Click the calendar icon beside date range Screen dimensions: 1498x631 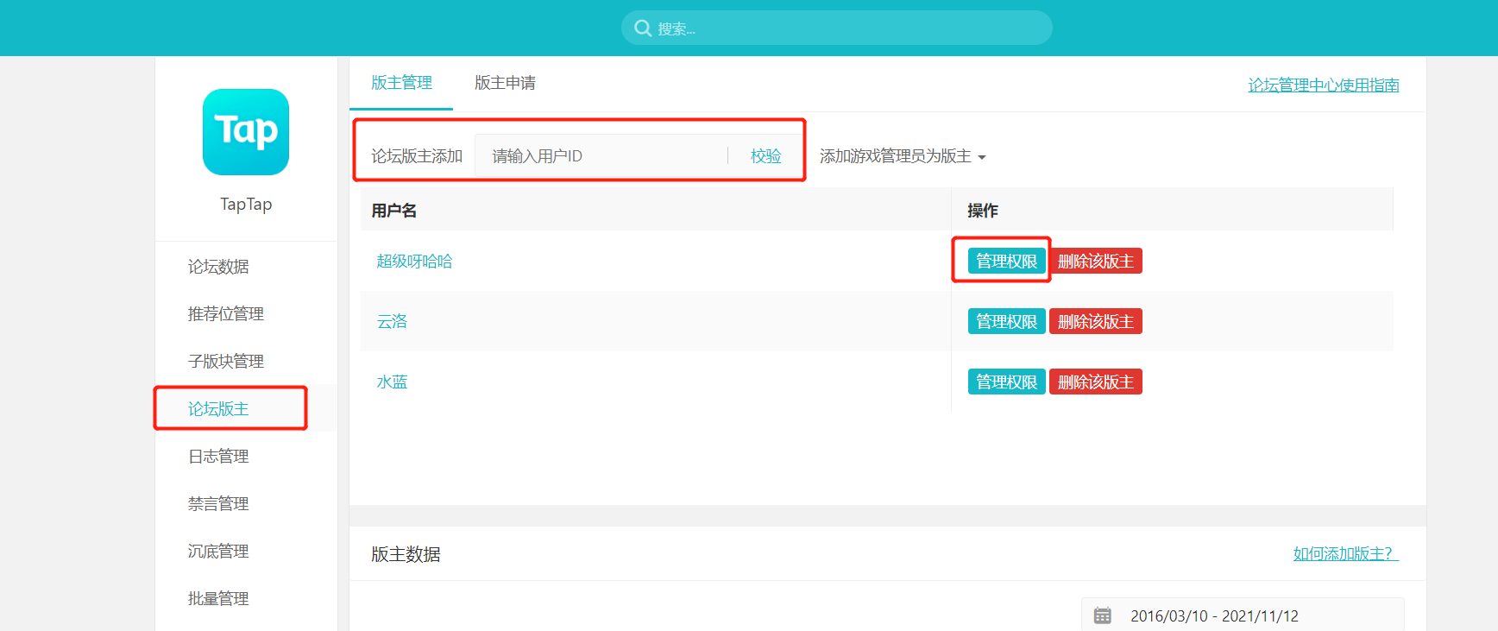click(1102, 615)
